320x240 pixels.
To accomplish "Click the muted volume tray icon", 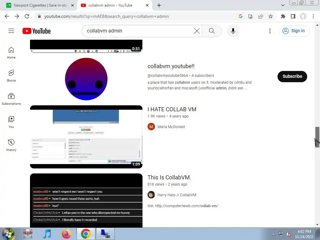I will pyautogui.click(x=288, y=234).
